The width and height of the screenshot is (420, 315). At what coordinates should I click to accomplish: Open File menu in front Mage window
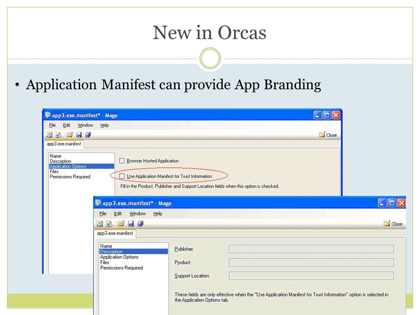(103, 213)
